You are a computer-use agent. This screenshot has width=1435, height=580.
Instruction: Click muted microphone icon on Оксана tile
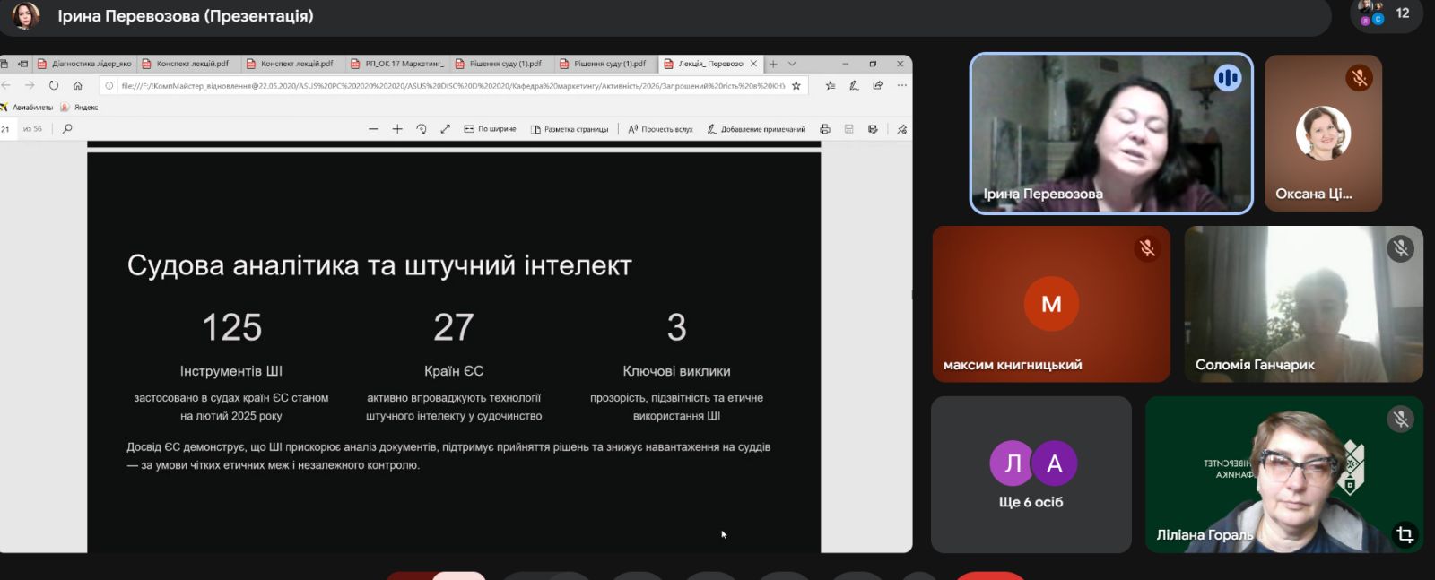(1359, 78)
